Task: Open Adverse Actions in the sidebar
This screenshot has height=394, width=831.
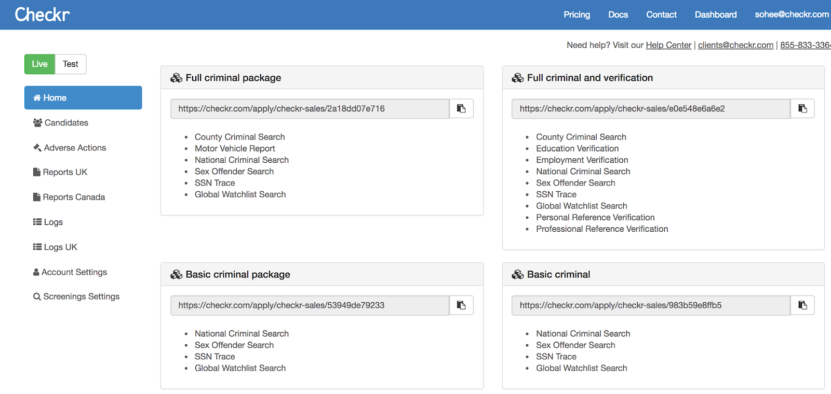Action: [x=83, y=148]
